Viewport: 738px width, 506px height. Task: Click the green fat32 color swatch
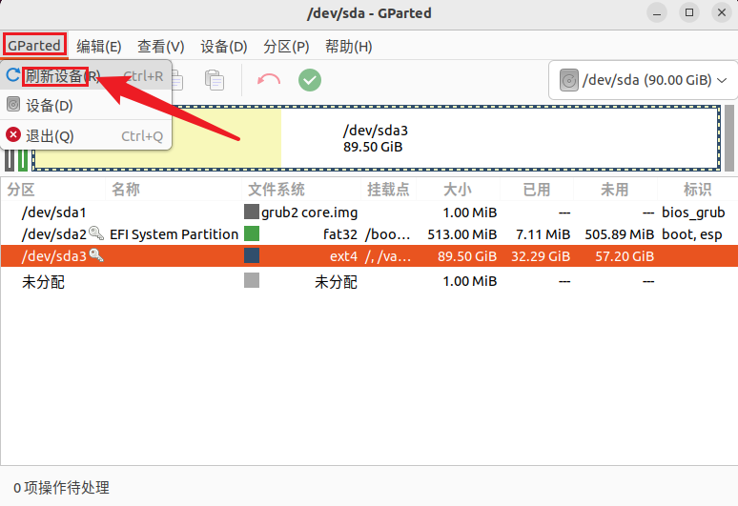pos(252,233)
